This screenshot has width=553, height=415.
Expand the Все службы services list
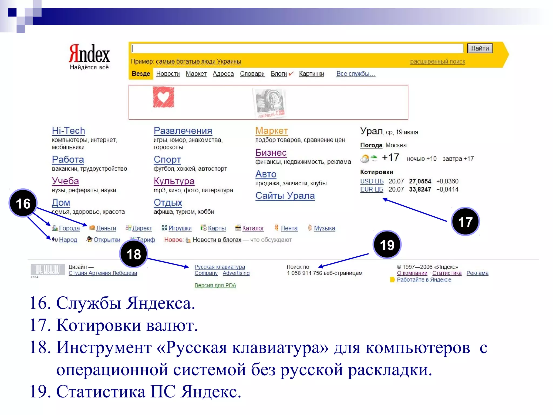[x=356, y=74]
